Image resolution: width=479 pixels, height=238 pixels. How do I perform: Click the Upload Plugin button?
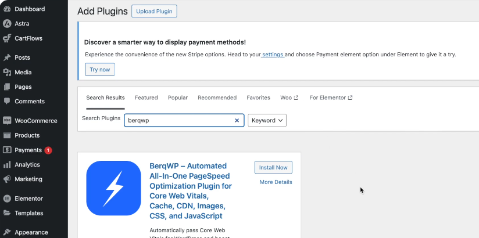coord(154,11)
